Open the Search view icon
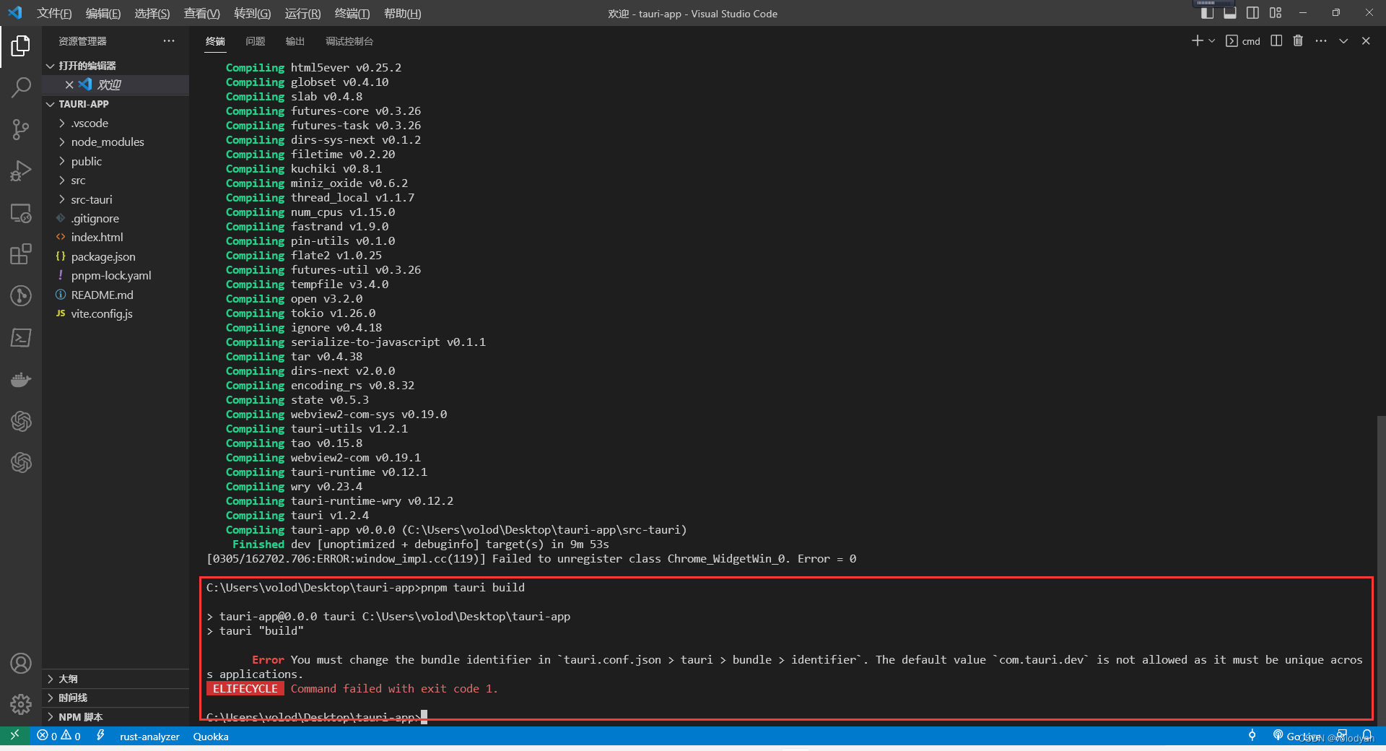The width and height of the screenshot is (1386, 751). [x=21, y=87]
